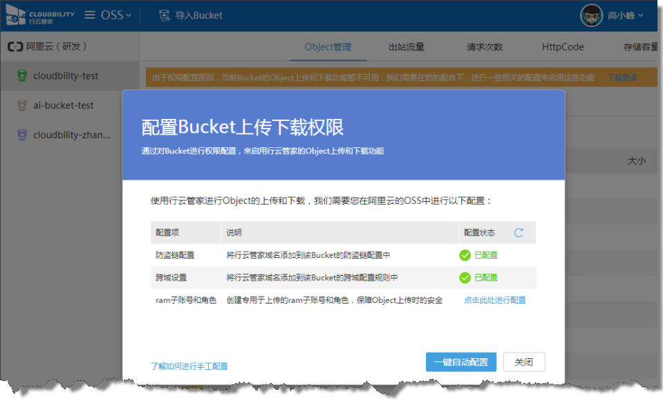This screenshot has width=663, height=401.
Task: Select the 阿里云（研发）account label
Action: pyautogui.click(x=56, y=46)
